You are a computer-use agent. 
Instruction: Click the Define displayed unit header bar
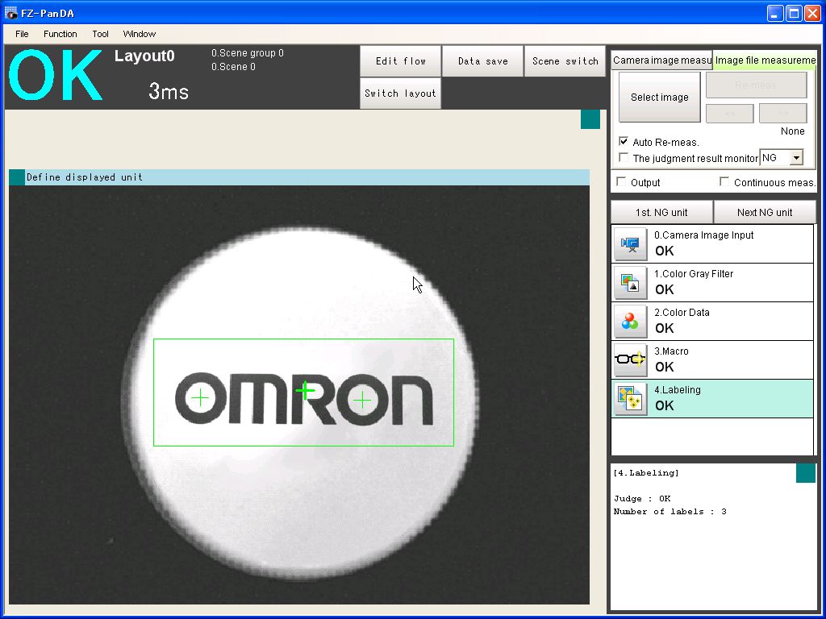click(299, 177)
